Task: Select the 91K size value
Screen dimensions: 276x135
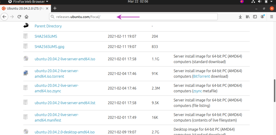Action: tap(155, 74)
